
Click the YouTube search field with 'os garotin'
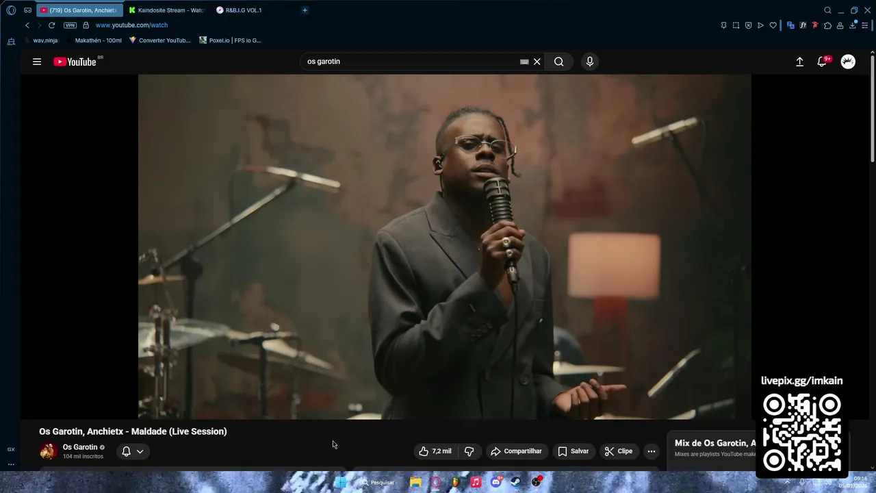coord(411,62)
